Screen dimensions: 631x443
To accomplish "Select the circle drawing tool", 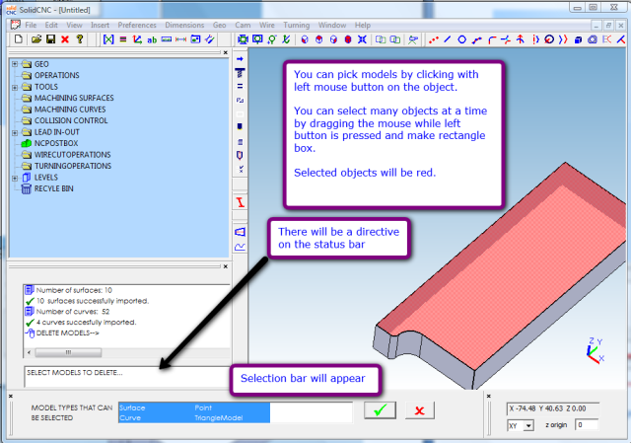I will 461,39.
